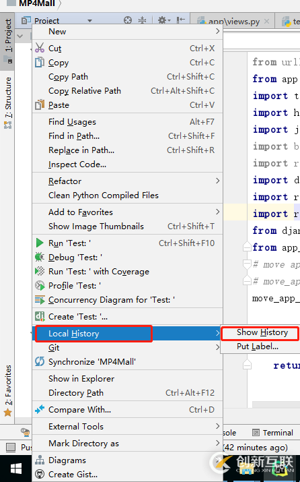
Task: Open the Project view dropdown arrow
Action: pos(89,21)
